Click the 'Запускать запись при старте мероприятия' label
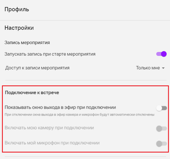The image size is (170, 159). point(50,54)
